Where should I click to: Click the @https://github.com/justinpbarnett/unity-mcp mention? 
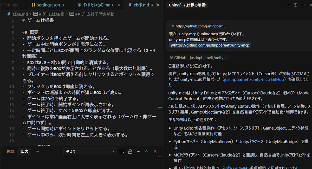click(x=210, y=45)
